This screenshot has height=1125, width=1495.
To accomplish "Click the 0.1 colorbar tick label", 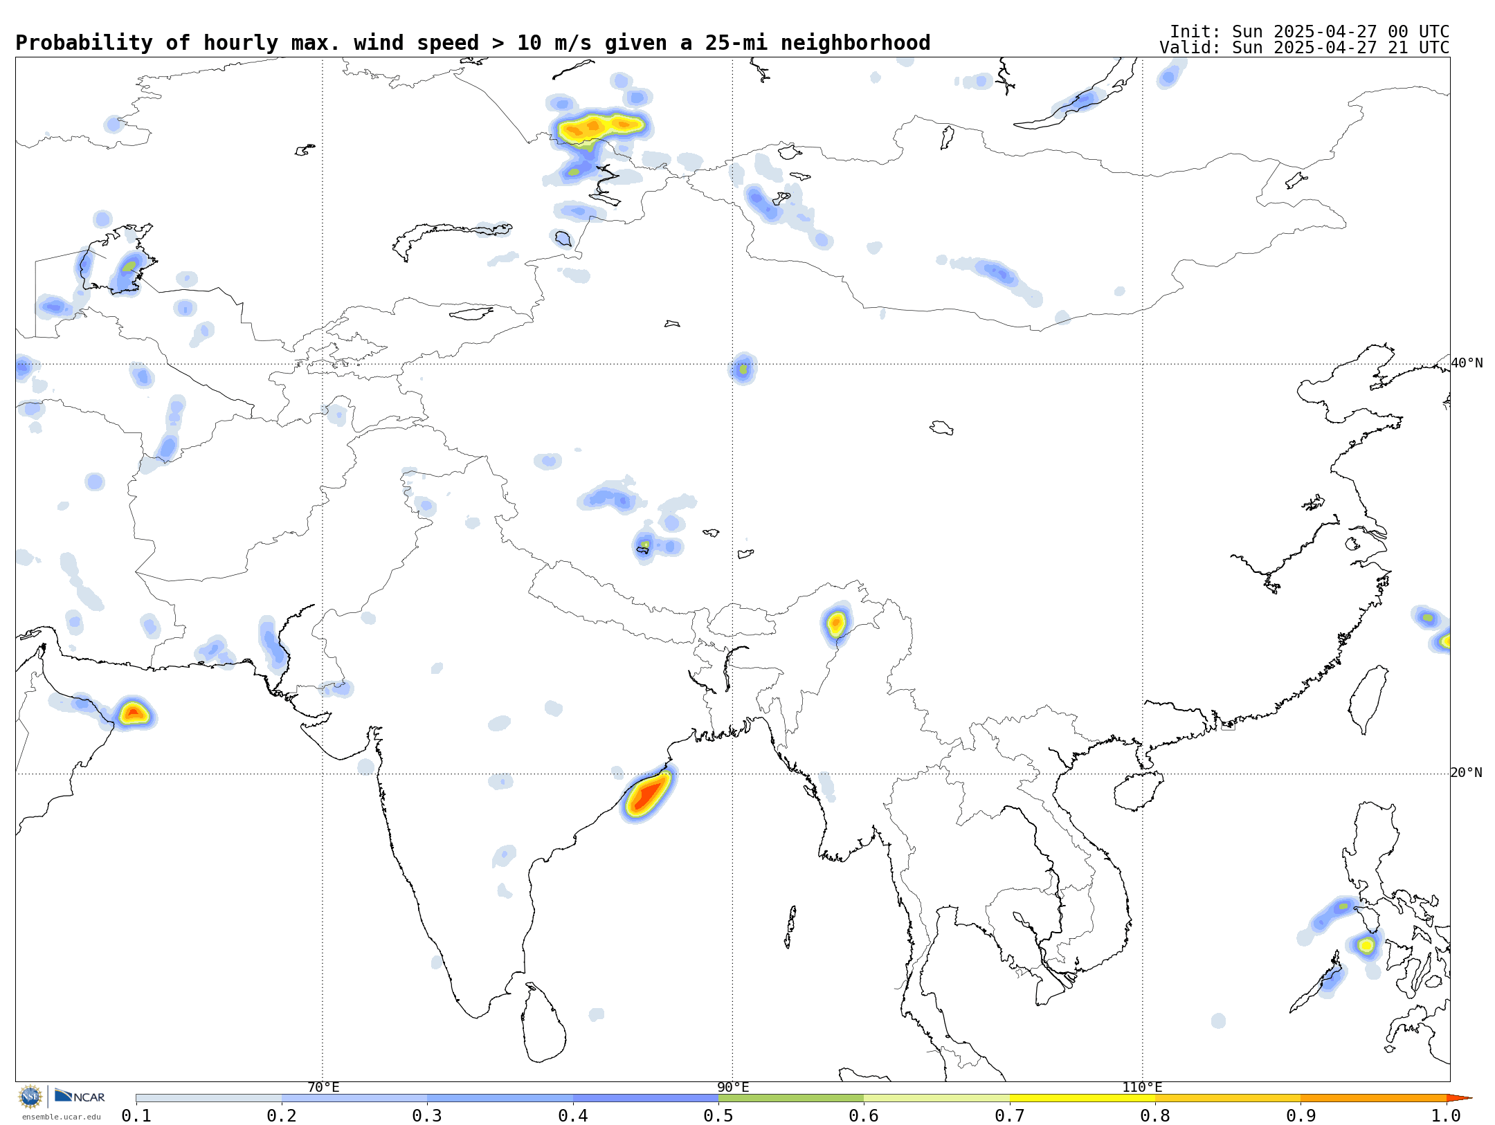I will (136, 1115).
